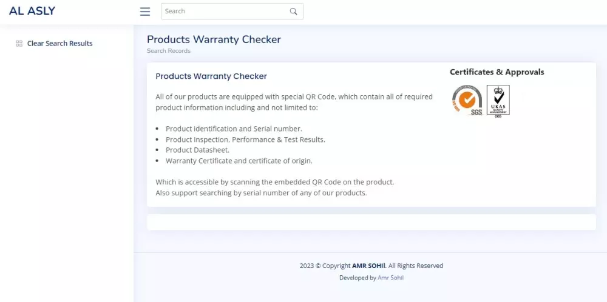Click the AL ASLY brand logo

[x=32, y=11]
